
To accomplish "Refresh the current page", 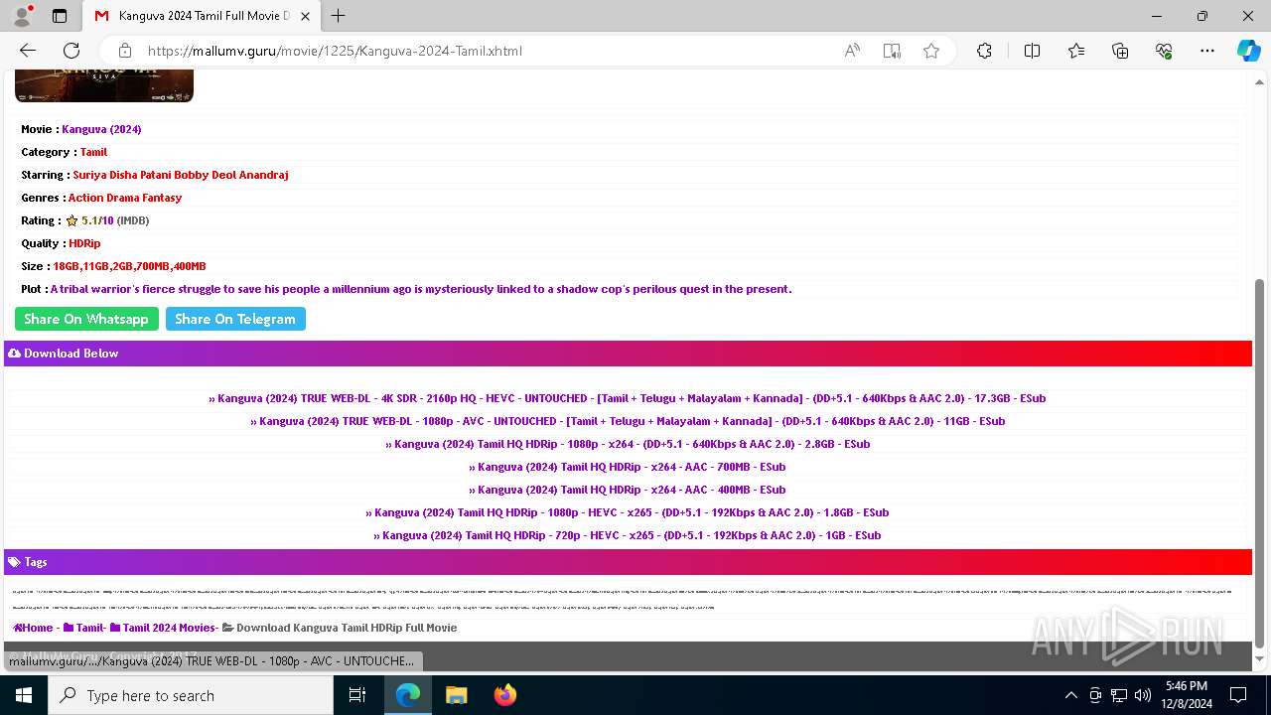I will [x=71, y=51].
